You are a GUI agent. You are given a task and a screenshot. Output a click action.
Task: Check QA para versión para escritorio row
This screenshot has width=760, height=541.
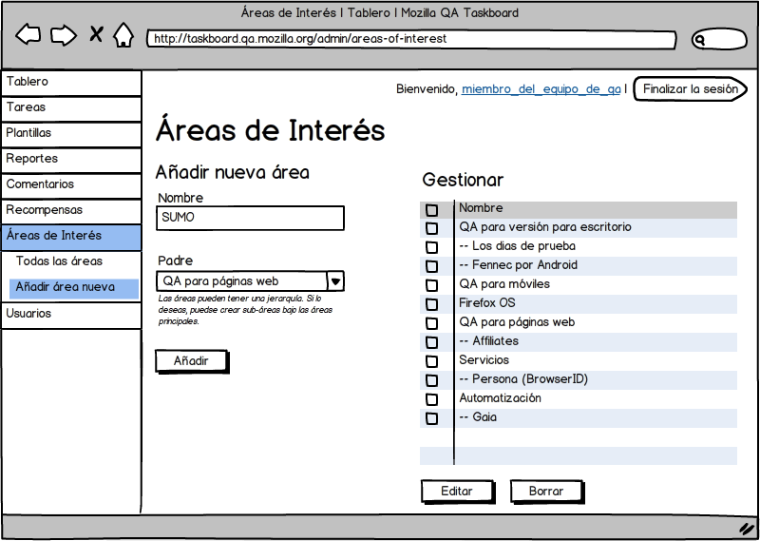[x=431, y=228]
